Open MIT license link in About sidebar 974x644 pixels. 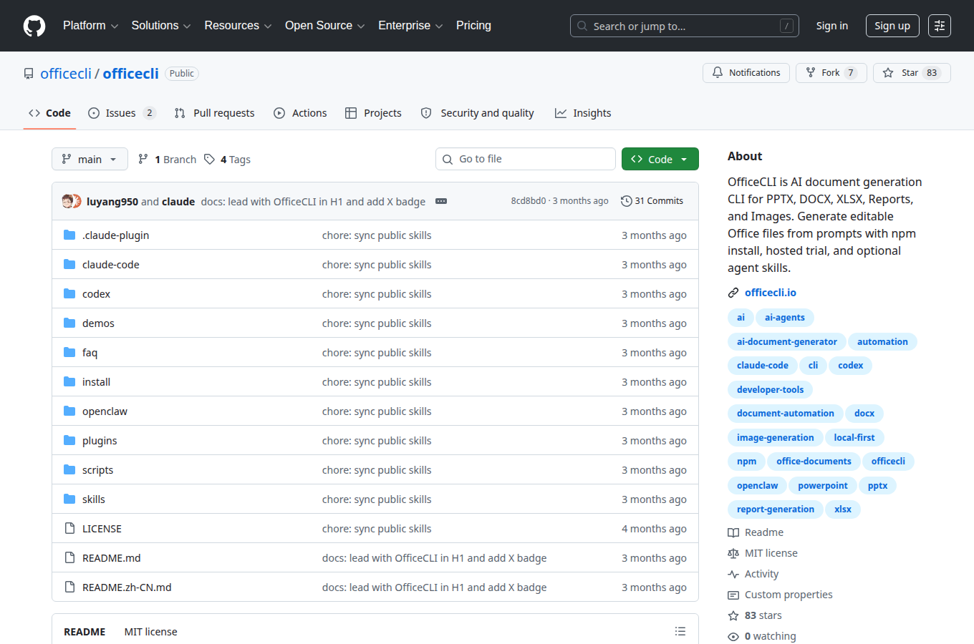pyautogui.click(x=763, y=553)
